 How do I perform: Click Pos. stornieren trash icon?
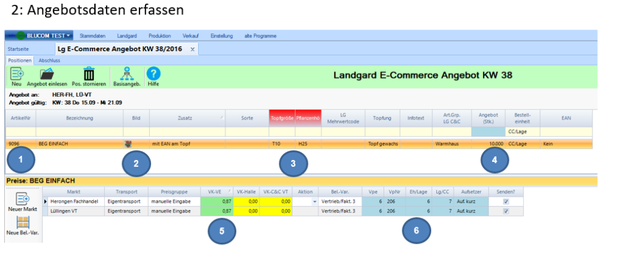[89, 74]
